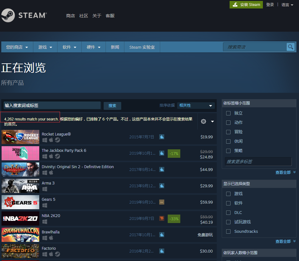Check the 冒险 tag checkbox

228,132
